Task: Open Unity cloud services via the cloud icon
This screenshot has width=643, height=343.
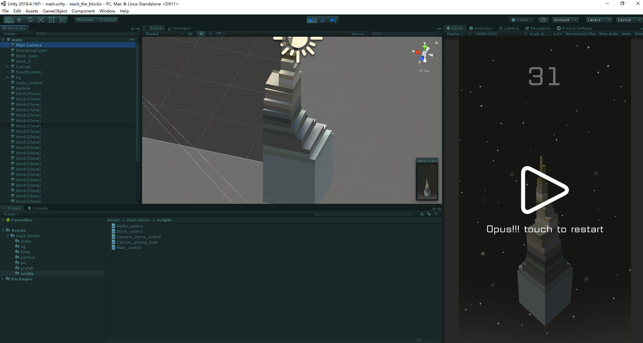Action: [x=543, y=20]
